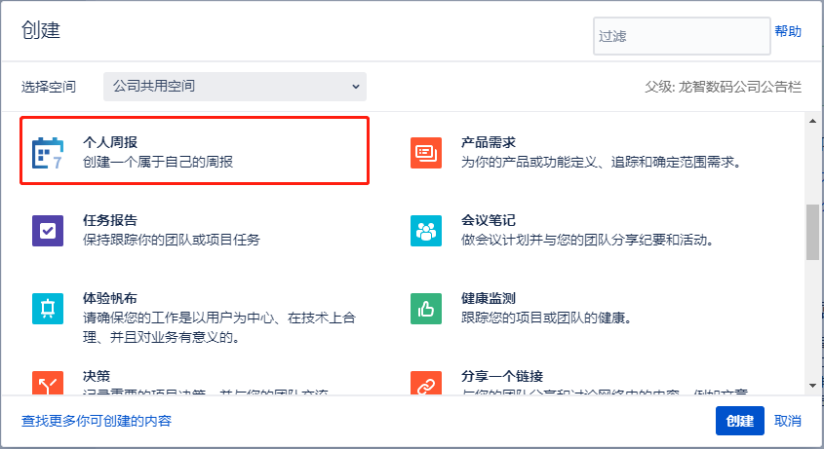Click the 产品需求 template icon

[426, 153]
